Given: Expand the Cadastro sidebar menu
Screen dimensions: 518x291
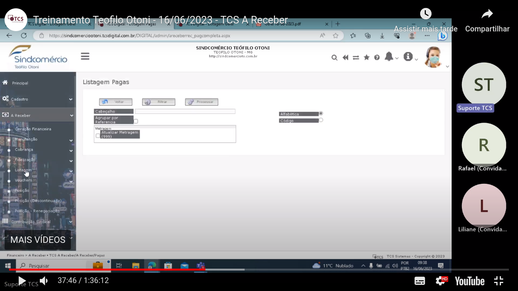Looking at the screenshot, I should pyautogui.click(x=38, y=99).
